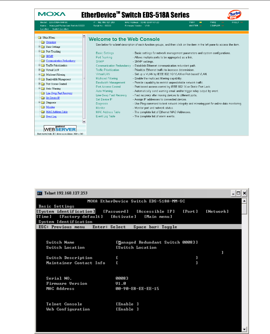This screenshot has width=270, height=334.
Task: Click the Switch Description input field
Action: (157, 258)
